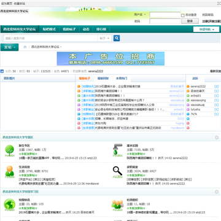Click the username input field
This screenshot has height=221, width=221.
click(165, 15)
